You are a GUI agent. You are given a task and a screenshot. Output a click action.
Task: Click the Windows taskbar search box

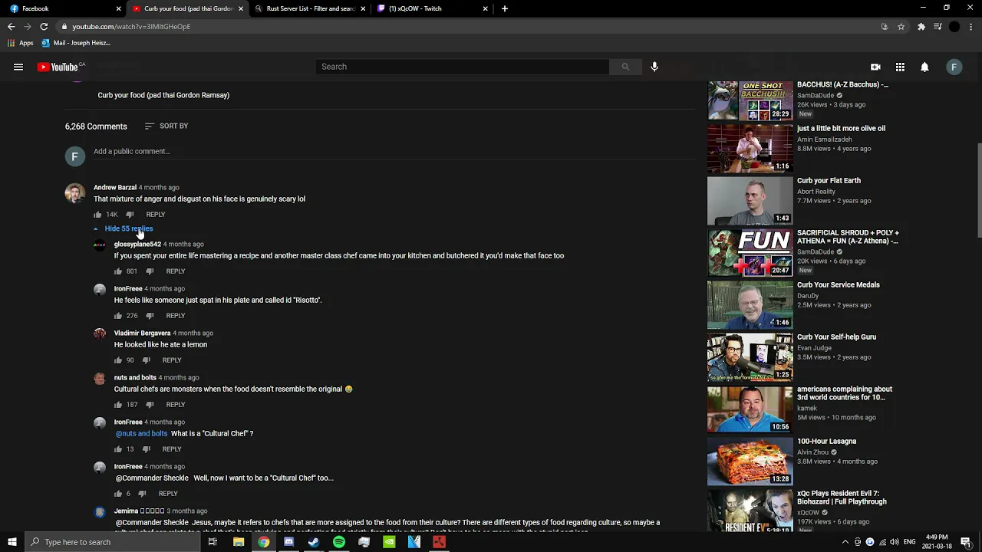coord(114,542)
